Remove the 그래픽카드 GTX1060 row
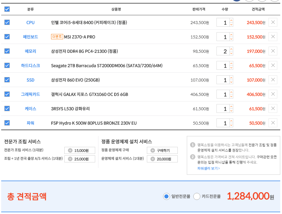Viewport: 282px width, 214px height. (x=273, y=94)
